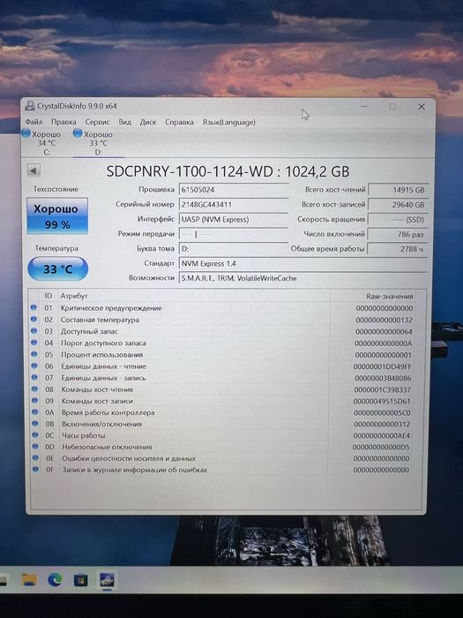The image size is (463, 618).
Task: Minimize the CrystalDiskInfo window
Action: coord(363,107)
